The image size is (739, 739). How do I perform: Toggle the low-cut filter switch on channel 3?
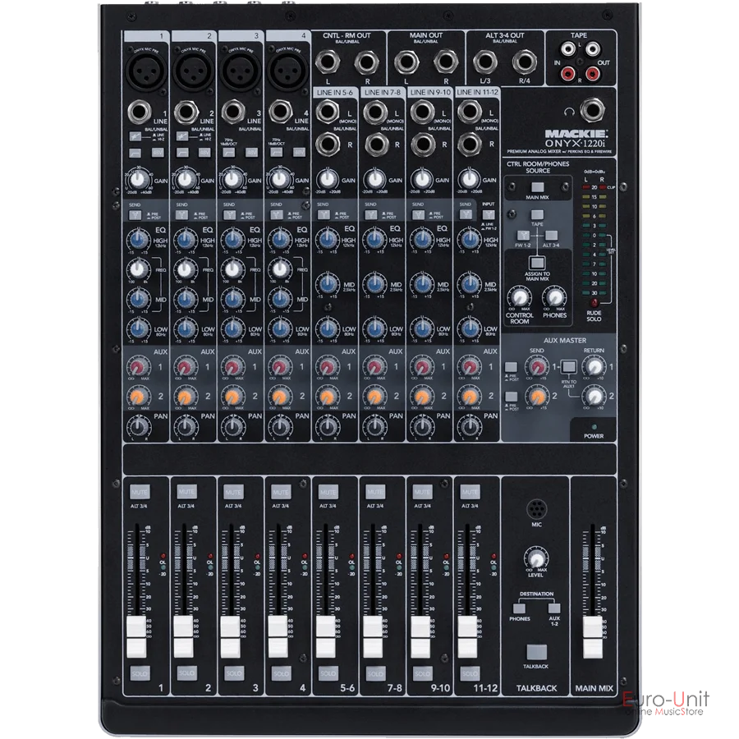228,152
